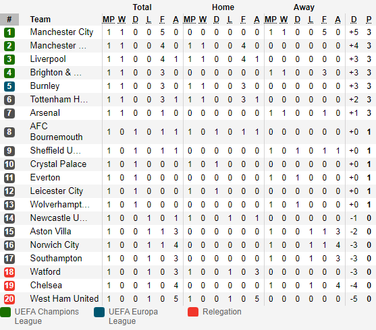Screen dimensions: 376x330
Task: Click the gray rank 8 badge
Action: (x=9, y=132)
